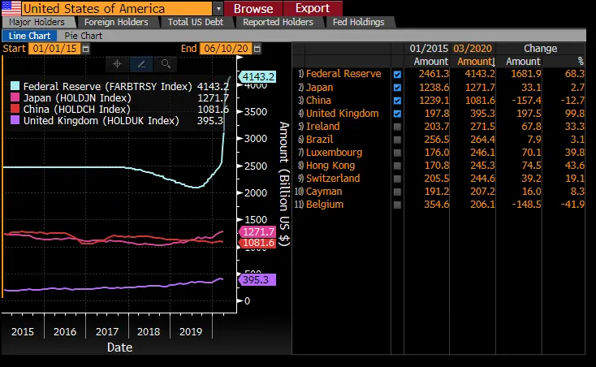The width and height of the screenshot is (596, 367).
Task: Click the Japan pink legend swatch
Action: tap(15, 97)
